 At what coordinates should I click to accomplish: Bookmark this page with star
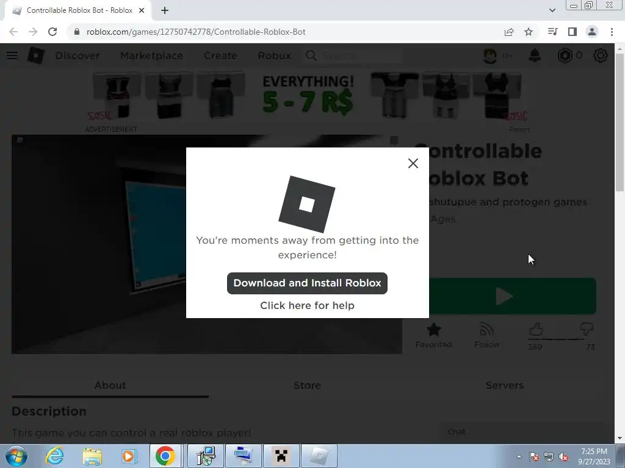(529, 32)
